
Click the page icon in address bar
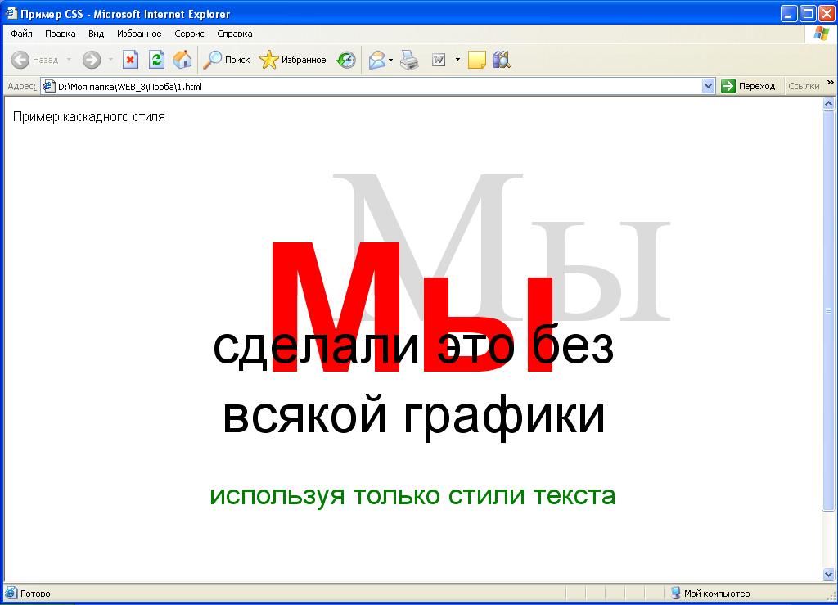[48, 86]
